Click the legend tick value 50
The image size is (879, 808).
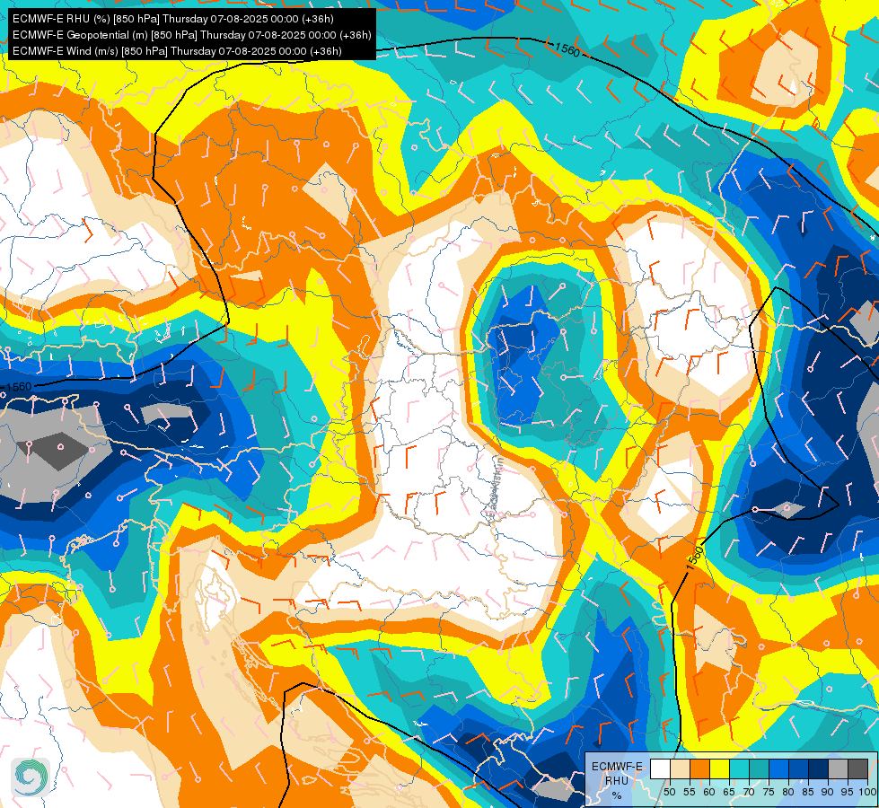coord(670,792)
